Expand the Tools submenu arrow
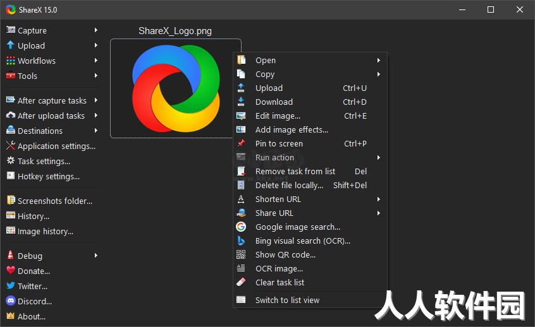535x327 pixels. click(96, 75)
